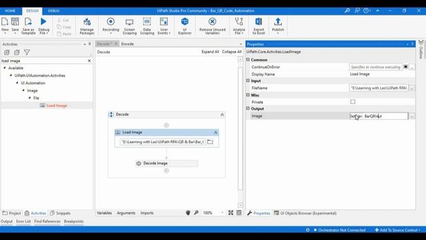
Task: Click Add To Source Control
Action: (x=397, y=230)
